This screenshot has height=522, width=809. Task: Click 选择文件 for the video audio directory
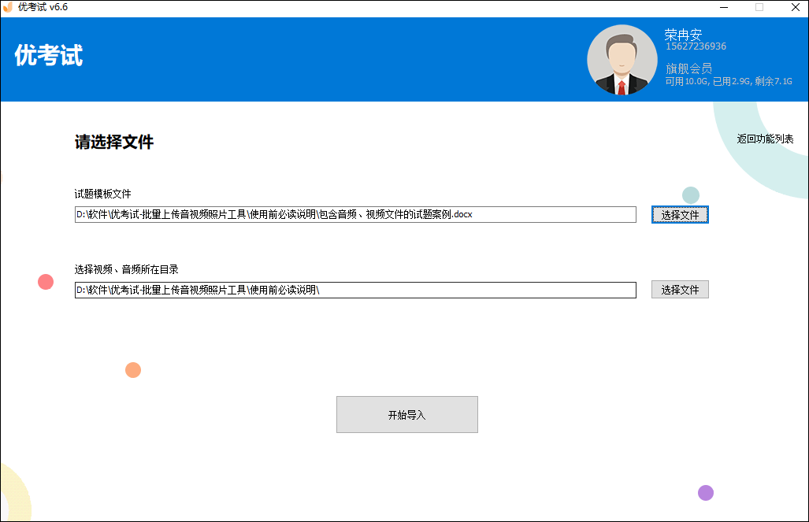tap(680, 289)
